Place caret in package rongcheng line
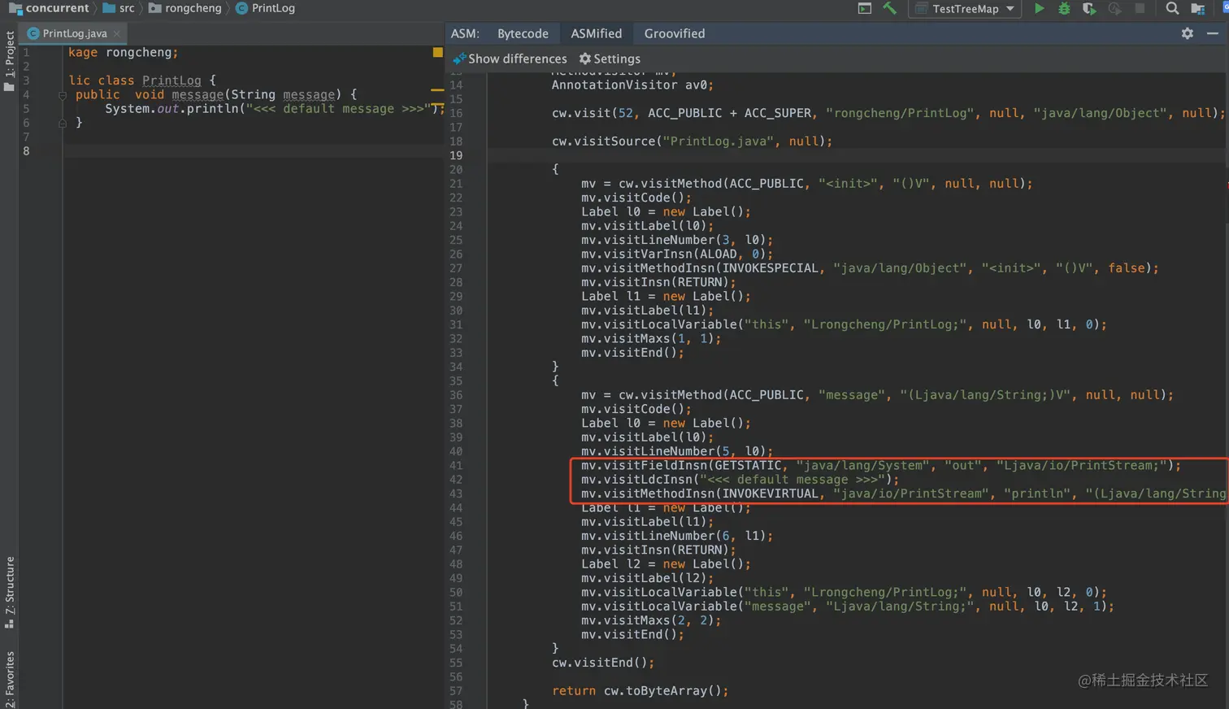This screenshot has height=709, width=1229. [122, 52]
